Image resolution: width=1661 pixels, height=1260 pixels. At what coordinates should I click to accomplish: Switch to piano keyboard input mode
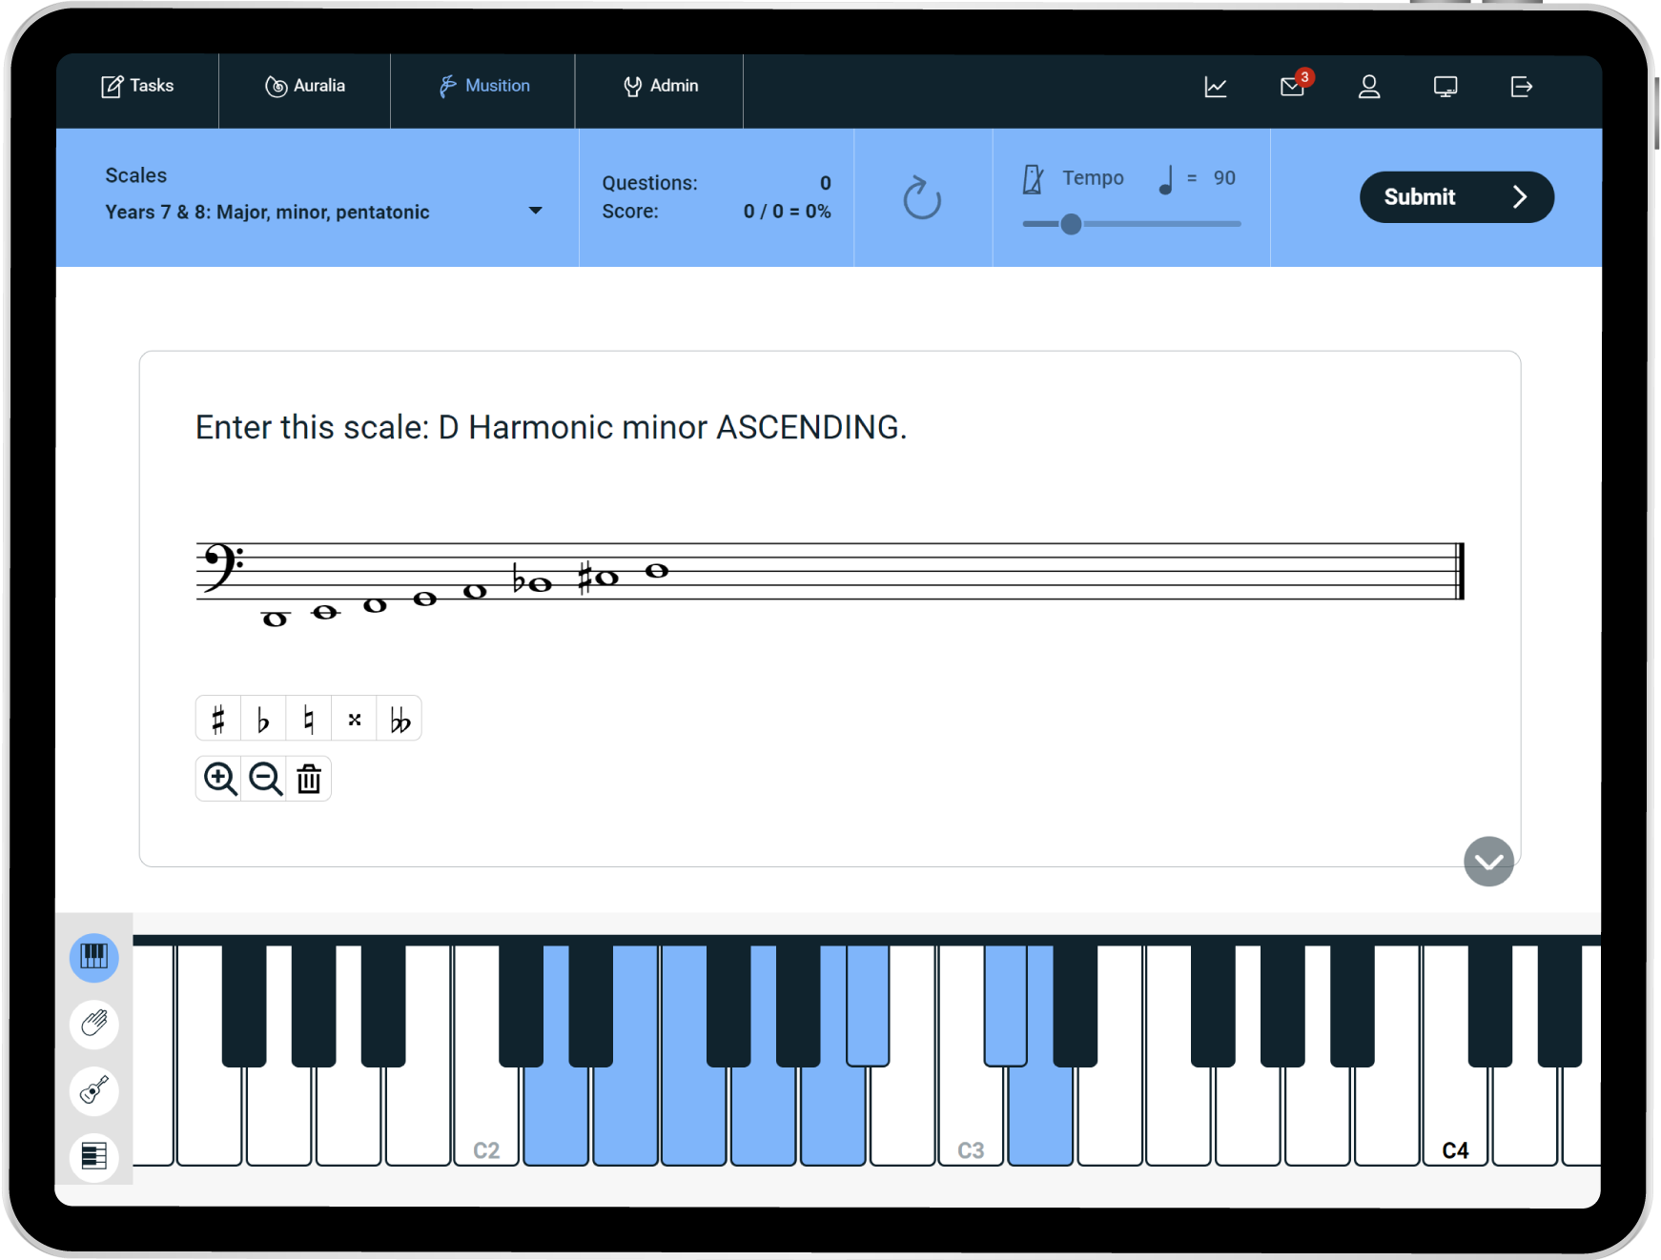pyautogui.click(x=94, y=956)
